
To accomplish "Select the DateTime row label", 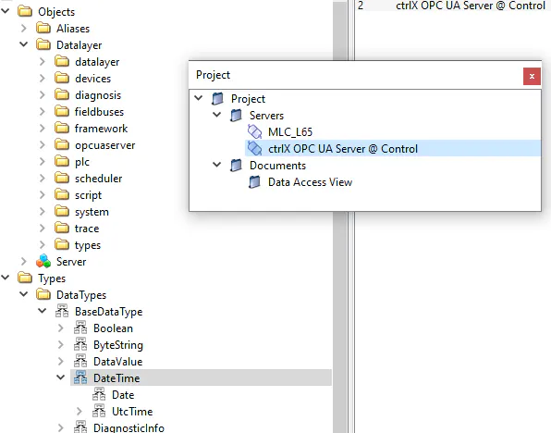I will [x=116, y=377].
